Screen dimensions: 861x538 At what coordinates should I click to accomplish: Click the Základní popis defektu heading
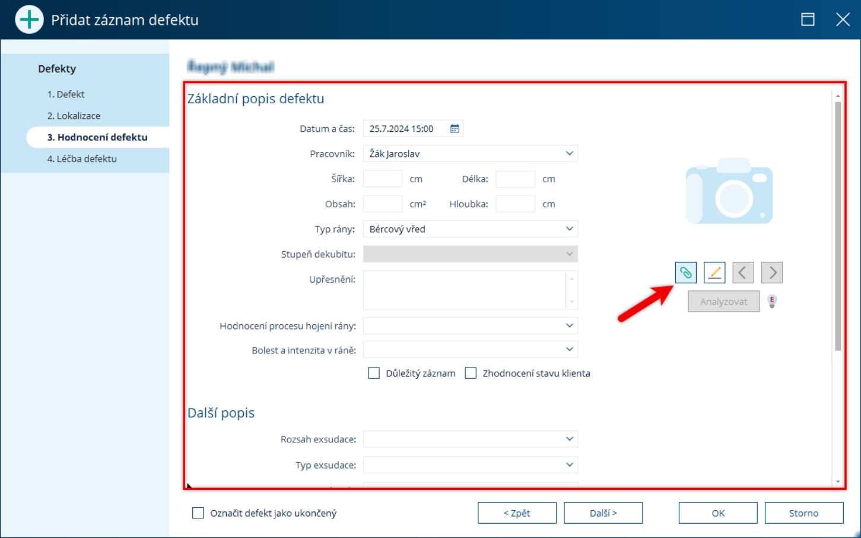(x=256, y=99)
